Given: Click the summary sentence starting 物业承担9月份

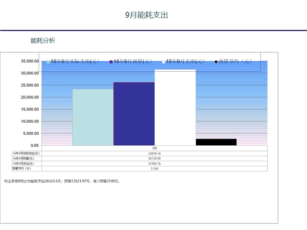Looking at the screenshot, I should click(x=62, y=181).
